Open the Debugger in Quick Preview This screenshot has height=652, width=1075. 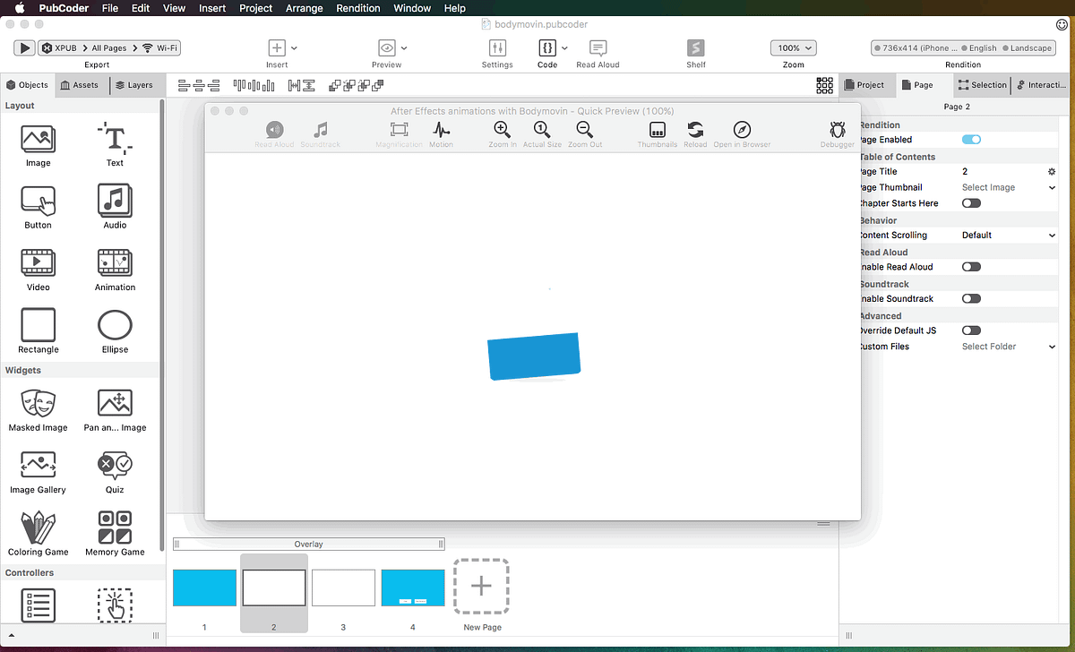pyautogui.click(x=837, y=130)
